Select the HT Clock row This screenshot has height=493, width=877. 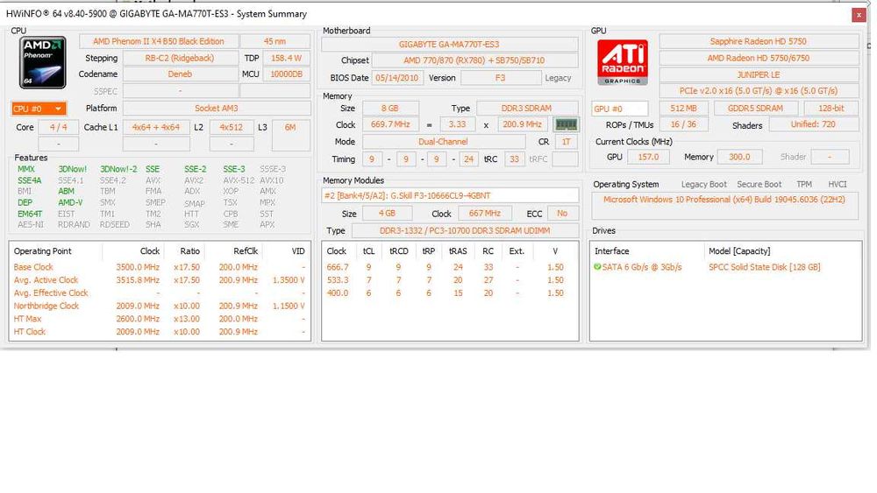[x=160, y=332]
